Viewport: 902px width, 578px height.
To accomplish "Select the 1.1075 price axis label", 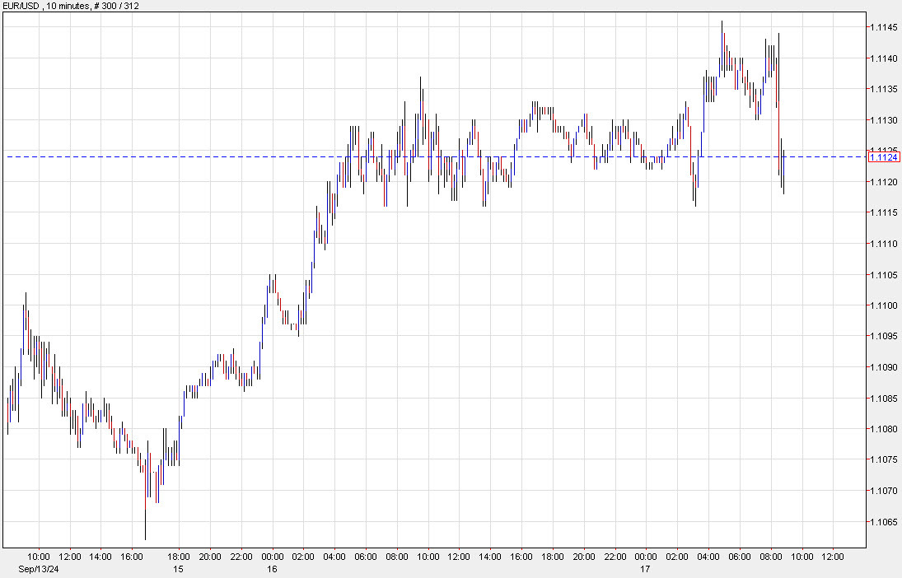I will tap(884, 459).
